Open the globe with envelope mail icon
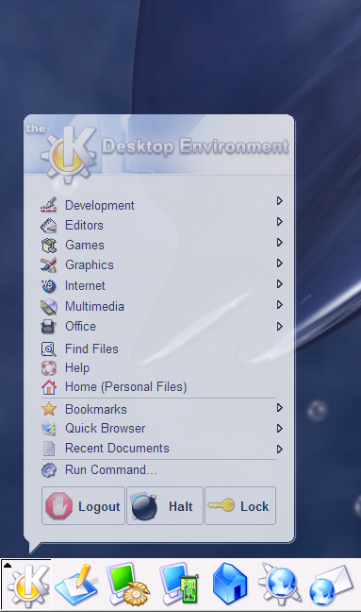This screenshot has height=612, width=361. pyautogui.click(x=332, y=585)
